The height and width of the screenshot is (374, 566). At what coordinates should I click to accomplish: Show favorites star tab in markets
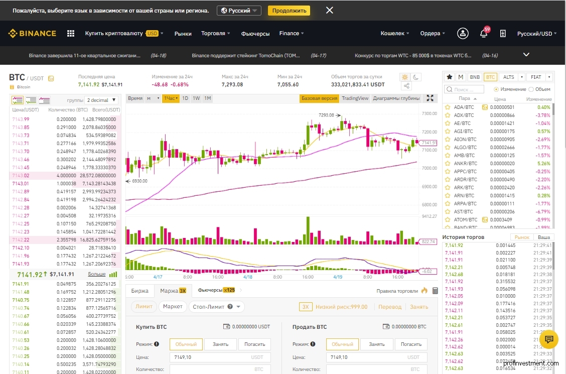tap(450, 77)
